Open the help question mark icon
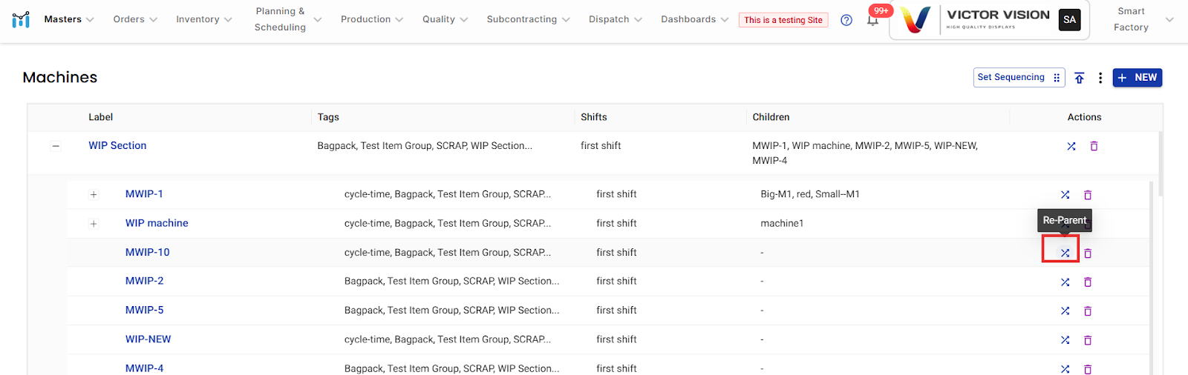 846,20
